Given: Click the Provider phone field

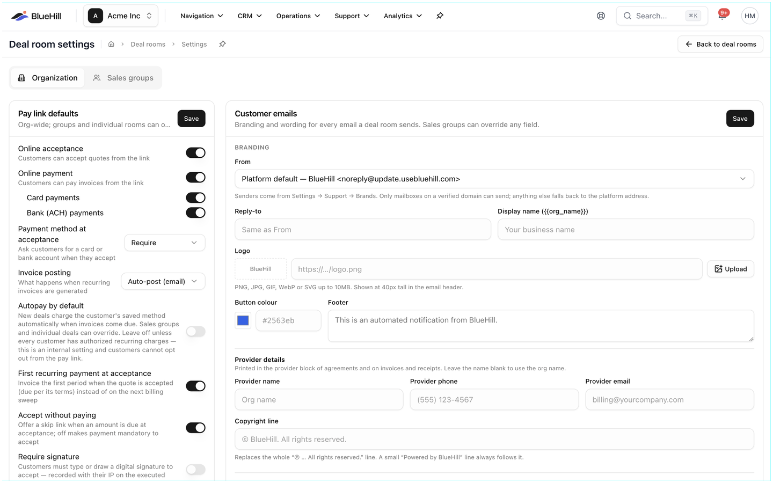Looking at the screenshot, I should point(494,399).
